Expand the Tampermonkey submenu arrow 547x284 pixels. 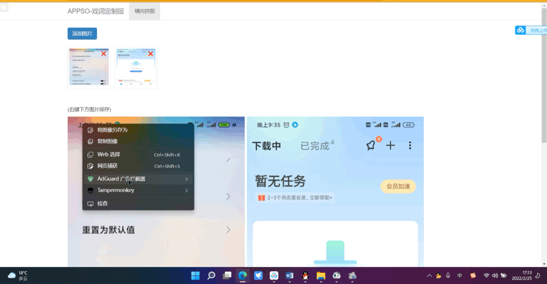(x=187, y=191)
